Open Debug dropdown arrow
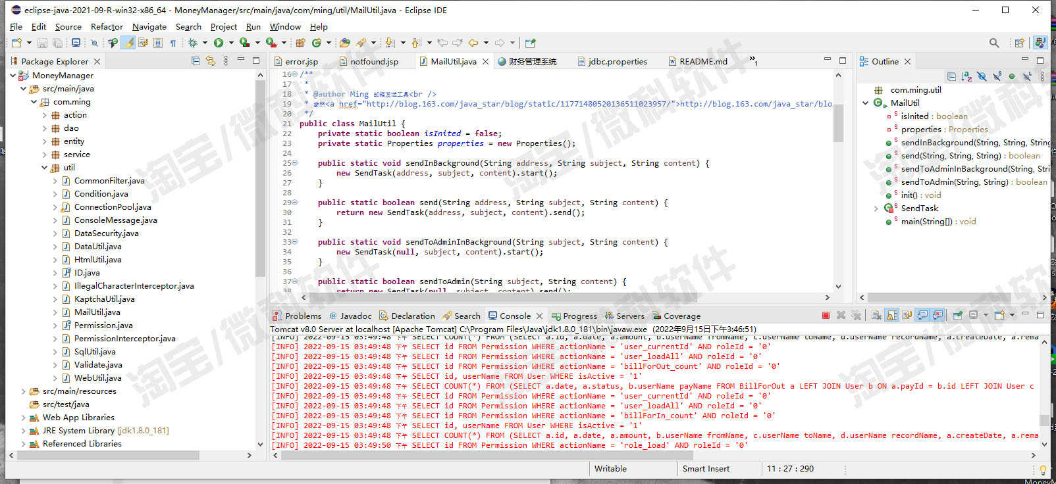 tap(205, 43)
